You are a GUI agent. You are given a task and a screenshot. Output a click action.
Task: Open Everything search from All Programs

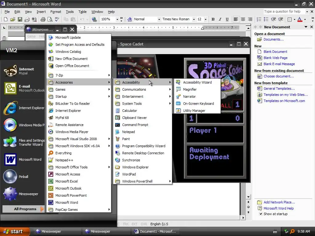pos(79,153)
